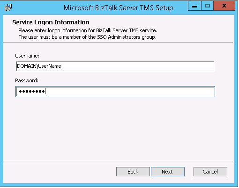The width and height of the screenshot is (239, 188).
Task: Click the text 'Please enter logon information for BizTalk Server TMS service.'
Action: (88, 30)
